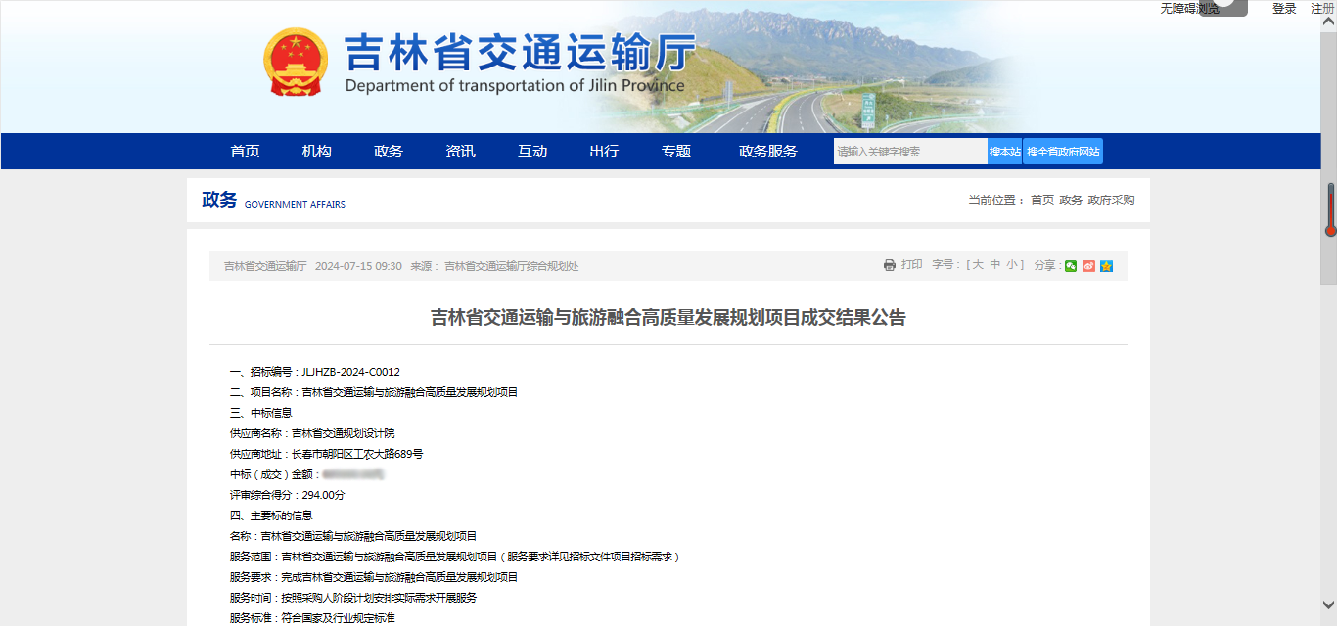Click the printer icon to print

(890, 265)
